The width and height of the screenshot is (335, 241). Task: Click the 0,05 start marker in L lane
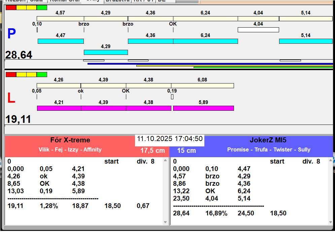pyautogui.click(x=37, y=97)
